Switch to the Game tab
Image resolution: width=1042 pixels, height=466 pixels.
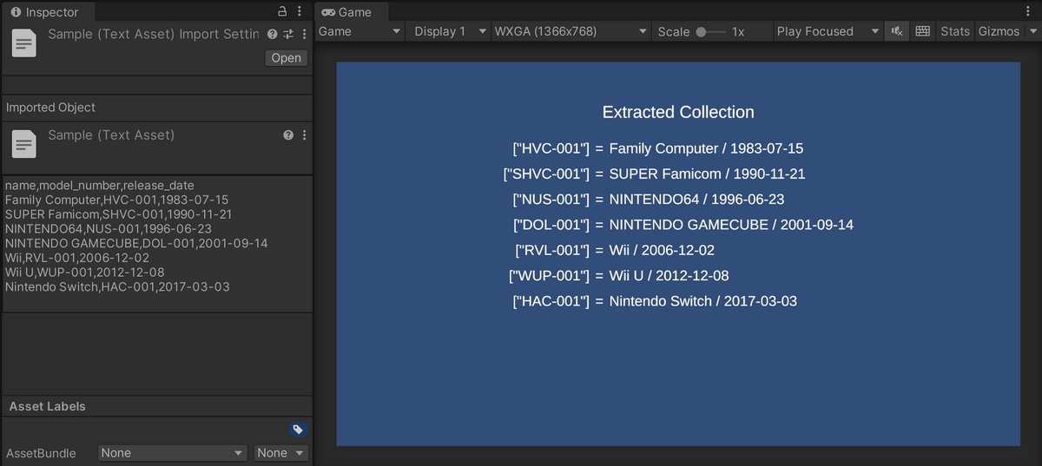click(x=347, y=12)
